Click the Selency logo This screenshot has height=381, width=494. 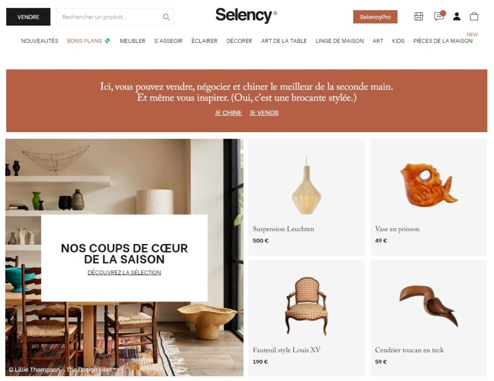pos(246,15)
